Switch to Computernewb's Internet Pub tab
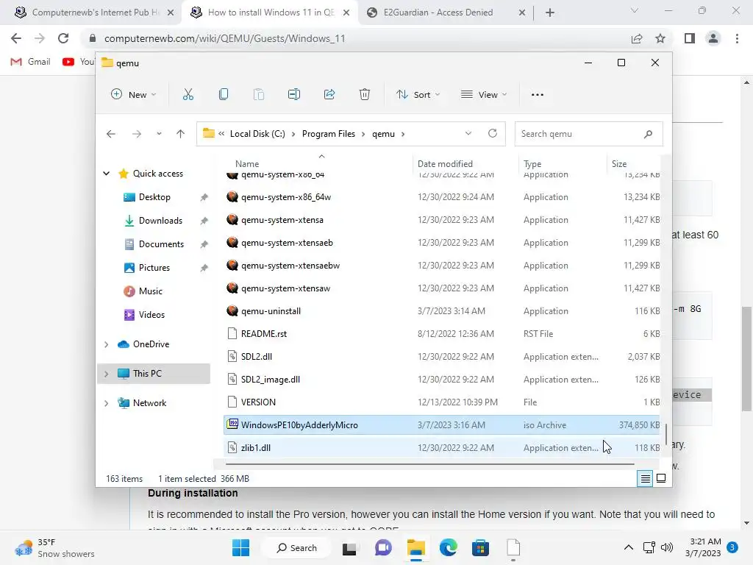Image resolution: width=753 pixels, height=565 pixels. point(95,13)
